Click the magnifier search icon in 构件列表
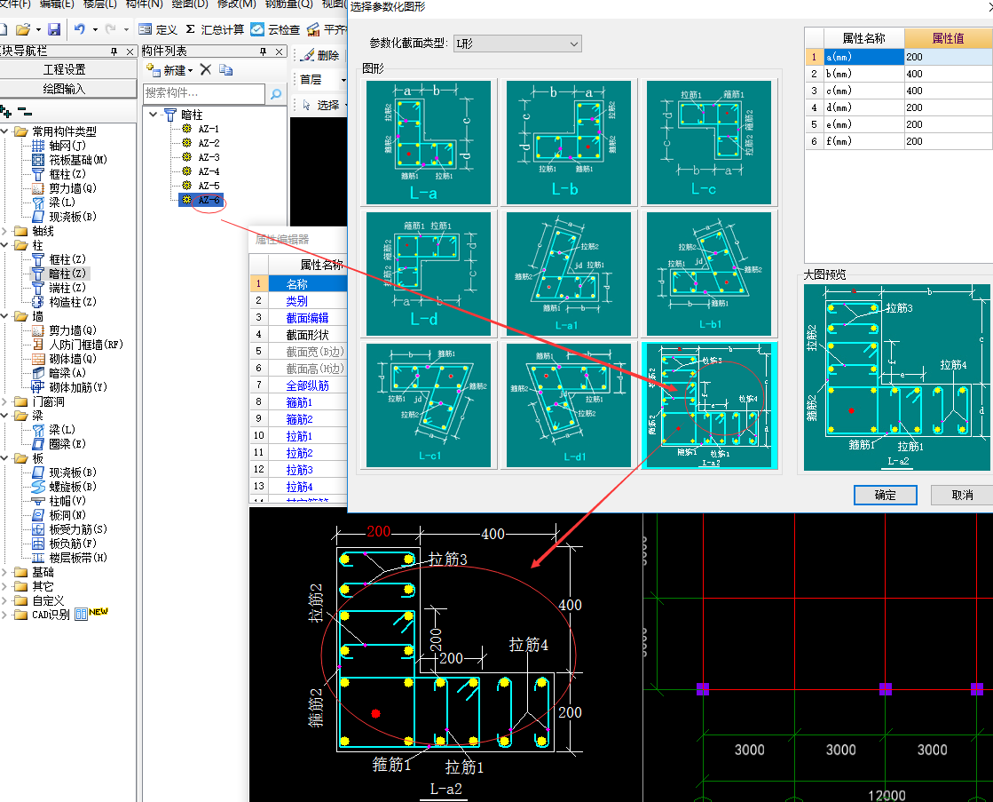The image size is (993, 802). (275, 93)
